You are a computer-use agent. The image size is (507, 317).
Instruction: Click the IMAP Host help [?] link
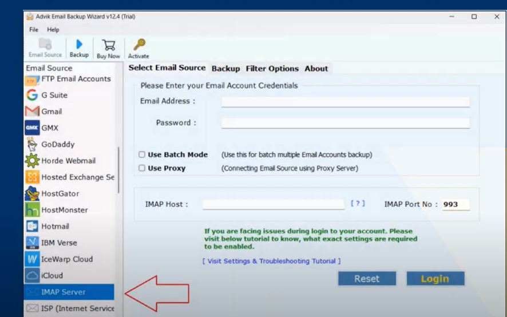point(358,203)
